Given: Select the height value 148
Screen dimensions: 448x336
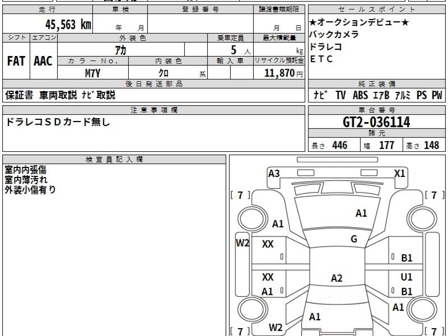Looking at the screenshot, I should click(x=432, y=145).
